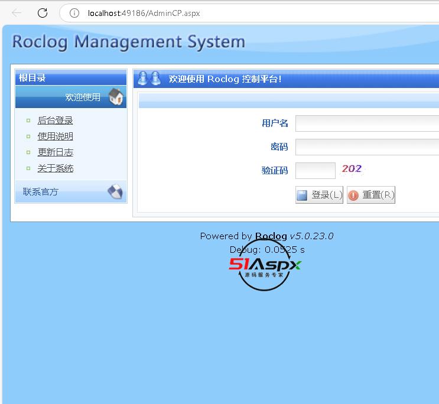Click the 重置(R) button
The height and width of the screenshot is (404, 439).
coord(371,195)
